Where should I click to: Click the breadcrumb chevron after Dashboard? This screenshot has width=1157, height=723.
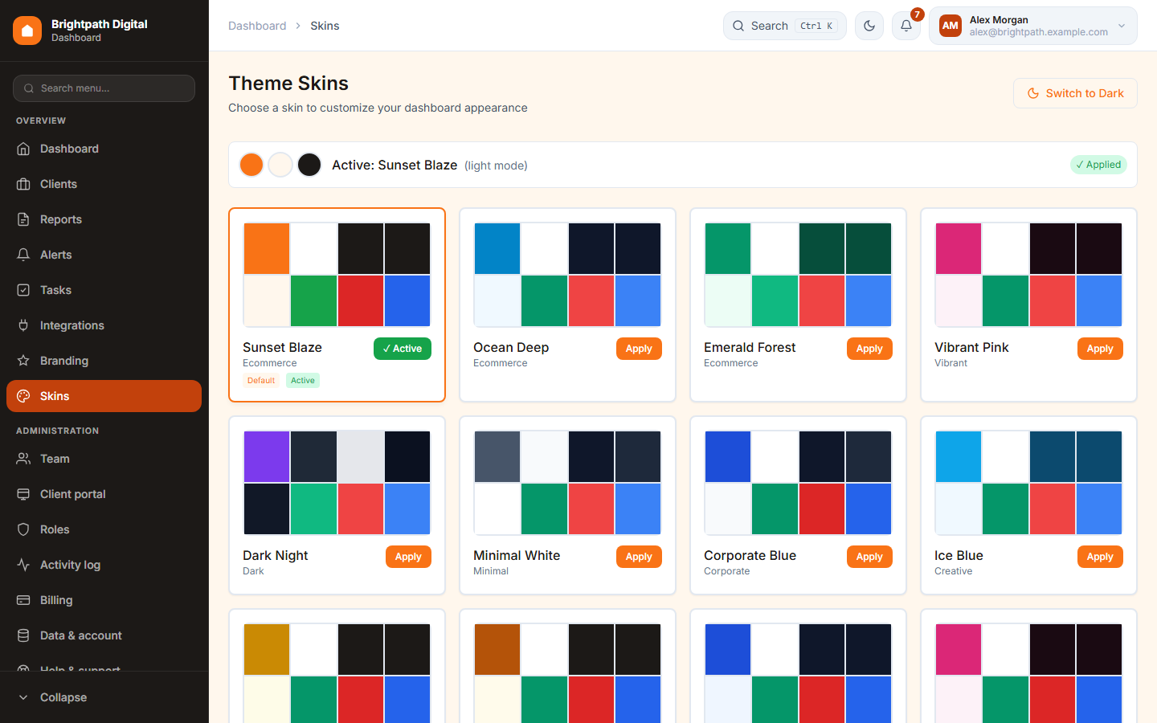coord(298,26)
